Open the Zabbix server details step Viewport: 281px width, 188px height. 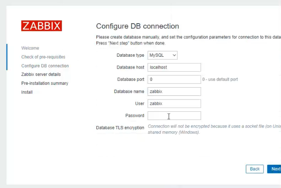click(x=41, y=75)
